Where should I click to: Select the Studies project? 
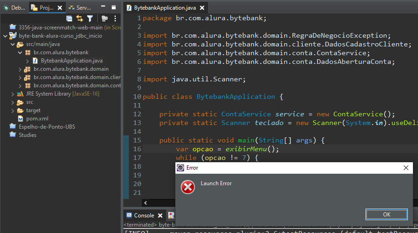27,135
